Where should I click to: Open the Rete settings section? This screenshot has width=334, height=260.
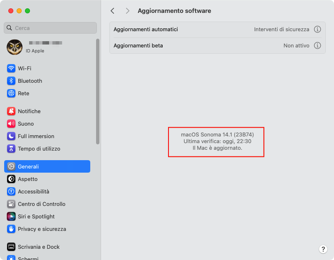pyautogui.click(x=47, y=93)
